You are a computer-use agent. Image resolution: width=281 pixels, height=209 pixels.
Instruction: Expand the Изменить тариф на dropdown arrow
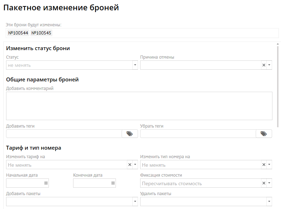135,165
